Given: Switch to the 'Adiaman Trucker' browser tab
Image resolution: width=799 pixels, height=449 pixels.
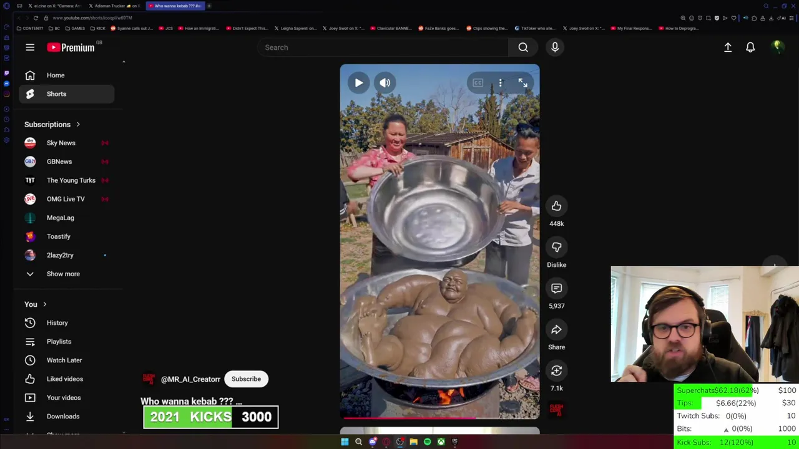Looking at the screenshot, I should pos(114,6).
